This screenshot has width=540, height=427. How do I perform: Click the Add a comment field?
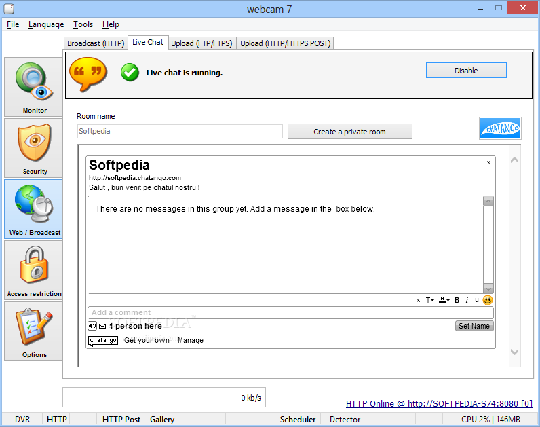[x=290, y=312]
